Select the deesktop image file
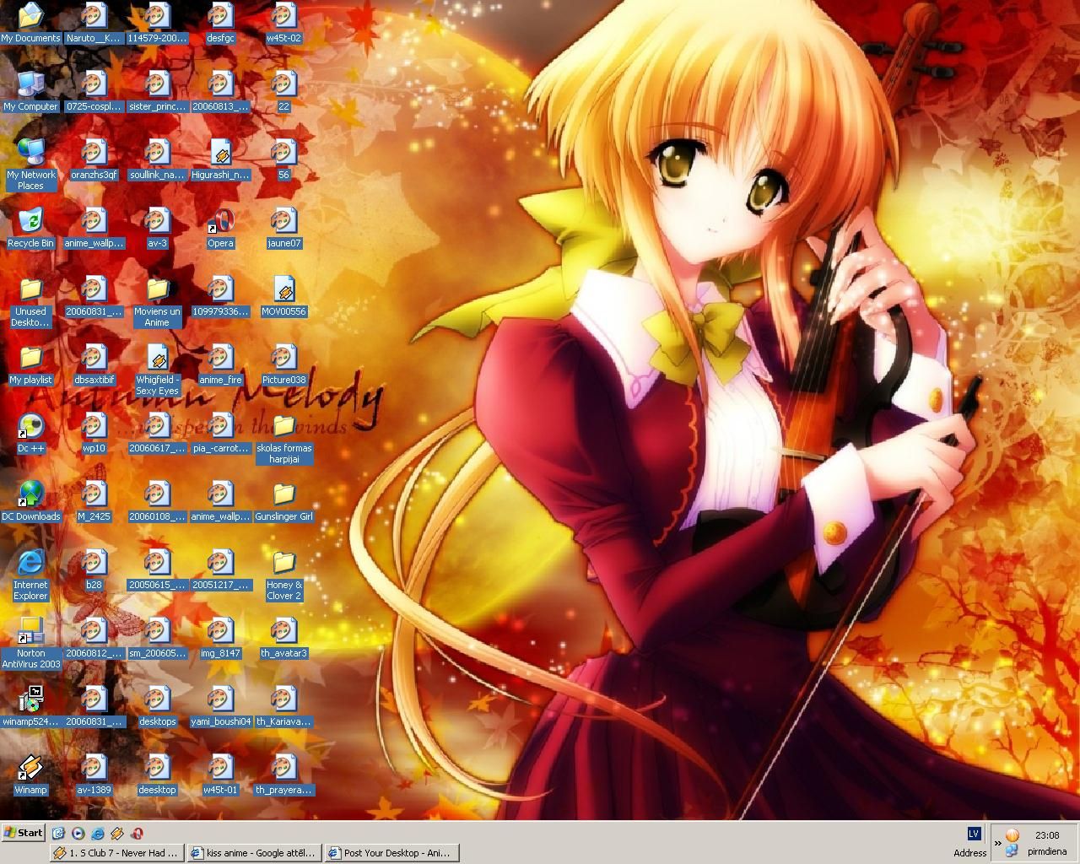Image resolution: width=1080 pixels, height=864 pixels. 157,775
